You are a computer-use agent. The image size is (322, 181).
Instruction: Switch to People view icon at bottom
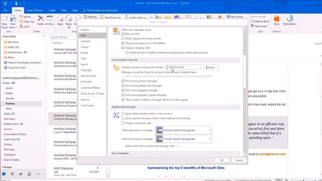click(21, 174)
